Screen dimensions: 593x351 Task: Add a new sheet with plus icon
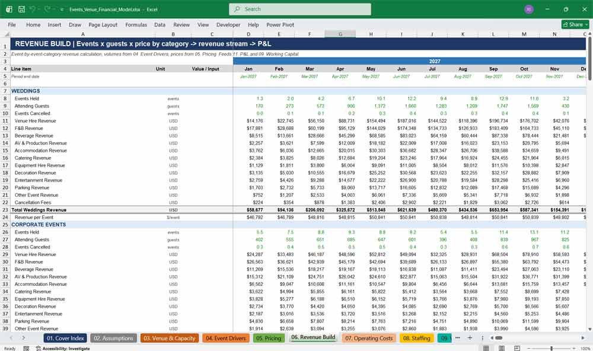pyautogui.click(x=470, y=338)
